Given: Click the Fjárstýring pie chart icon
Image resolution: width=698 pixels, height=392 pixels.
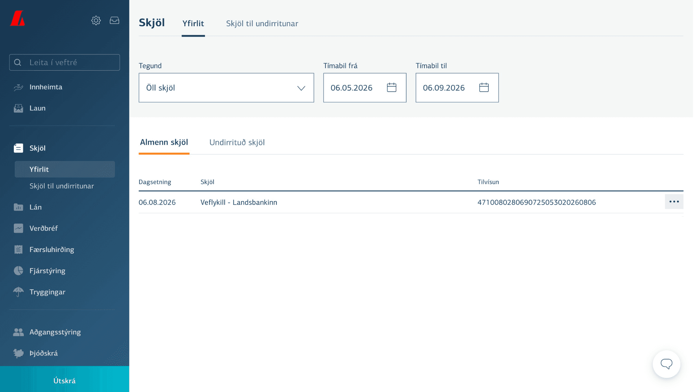Looking at the screenshot, I should [18, 271].
